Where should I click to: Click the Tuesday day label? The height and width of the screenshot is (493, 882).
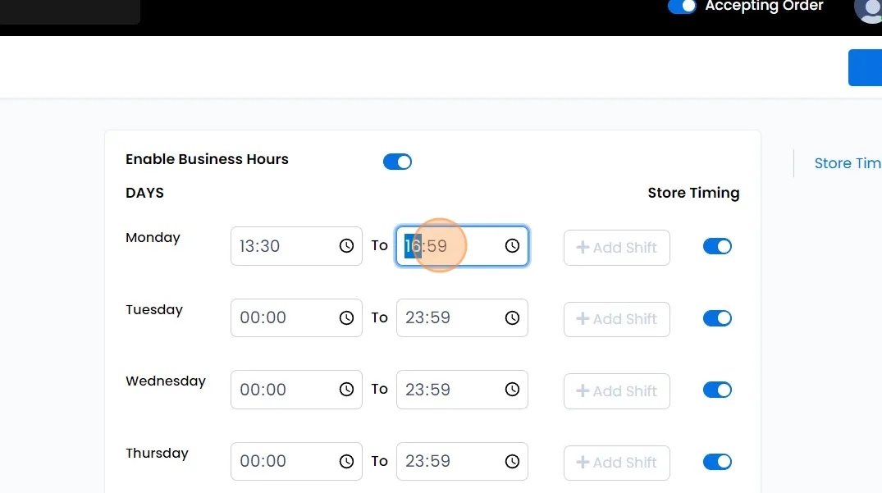click(x=154, y=310)
